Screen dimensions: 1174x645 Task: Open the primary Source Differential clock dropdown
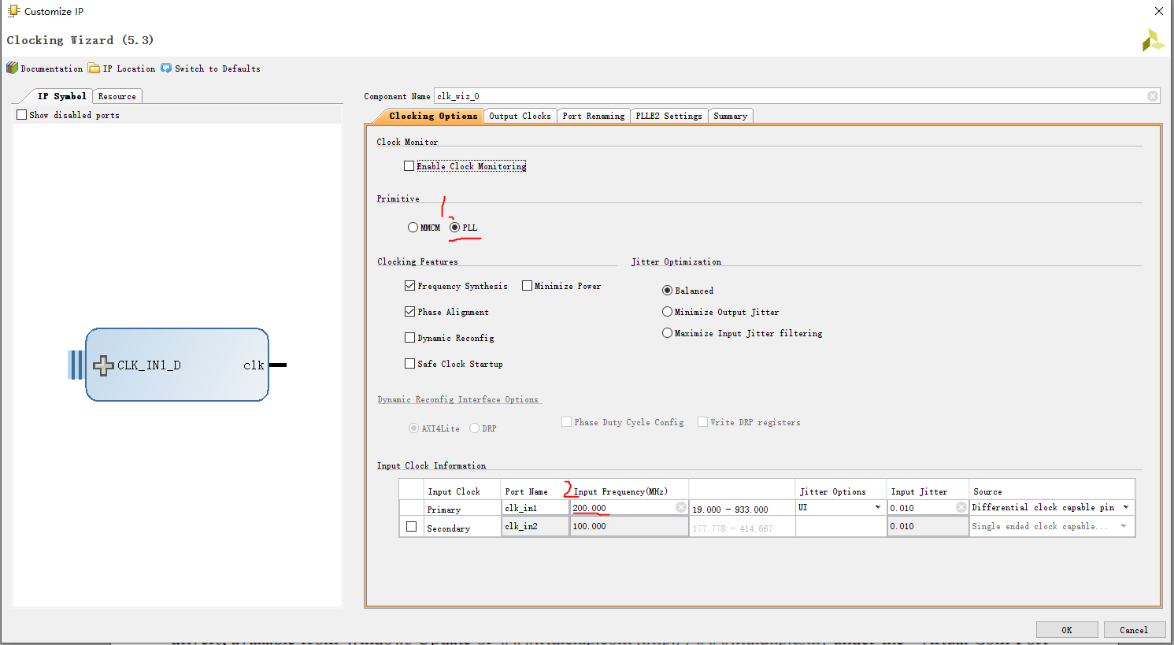click(1126, 507)
